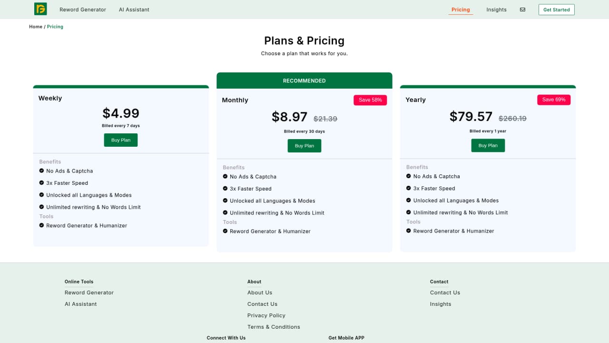The height and width of the screenshot is (343, 609).
Task: Click 'Unlocked all Languages & Modes' in Yearly
Action: tap(456, 201)
